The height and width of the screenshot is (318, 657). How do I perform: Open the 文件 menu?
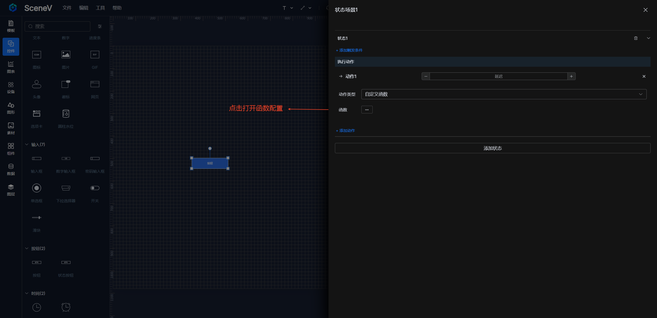point(67,8)
